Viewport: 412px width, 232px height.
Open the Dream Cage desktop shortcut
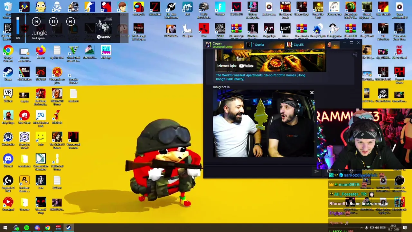tap(301, 9)
